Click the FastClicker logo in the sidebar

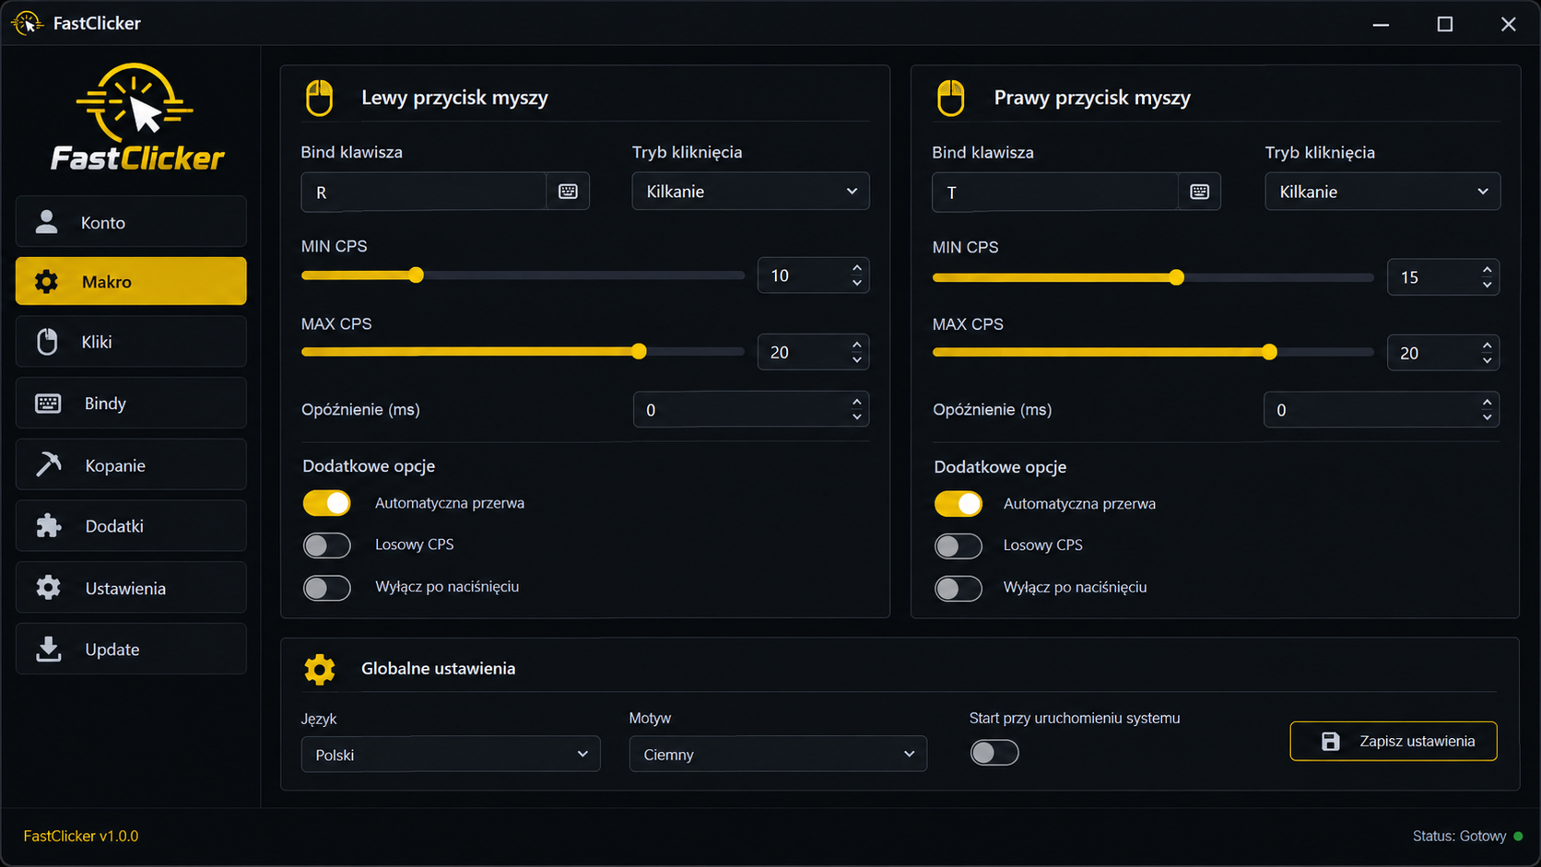point(136,117)
